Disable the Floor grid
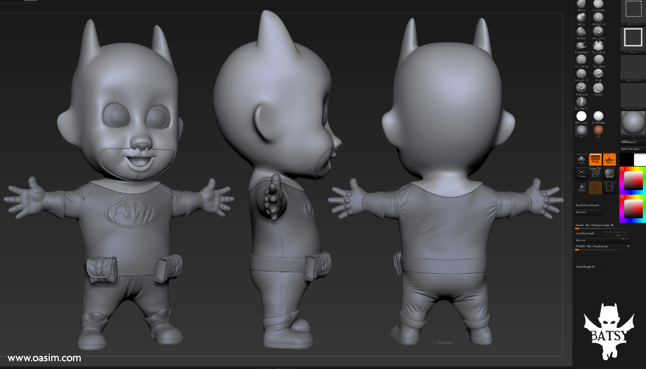Screen dimensions: 646x369 (x=609, y=160)
